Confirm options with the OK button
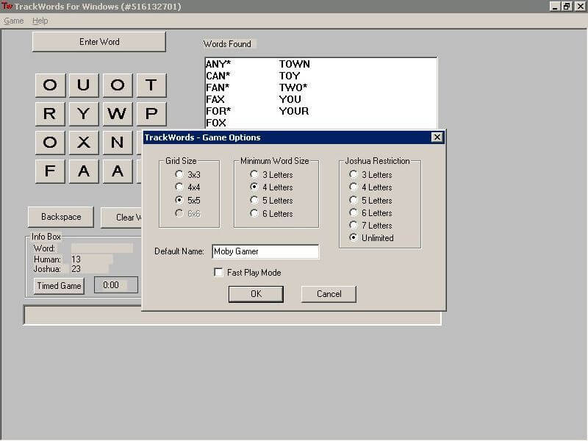 coord(256,294)
